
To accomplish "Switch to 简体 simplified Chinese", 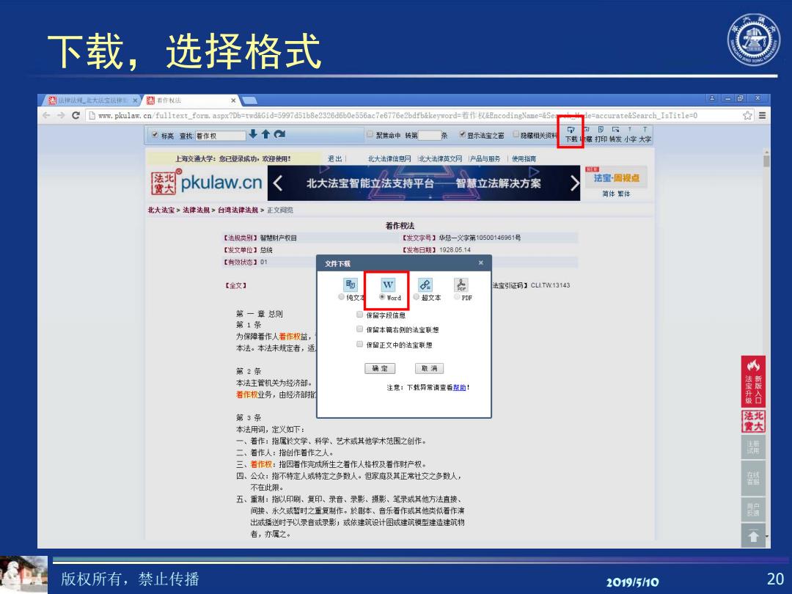I will 608,194.
